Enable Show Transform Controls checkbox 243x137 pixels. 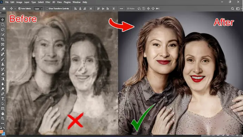point(47,8)
